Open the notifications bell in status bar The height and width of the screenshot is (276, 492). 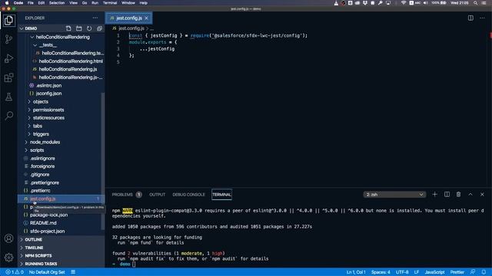pos(484,272)
